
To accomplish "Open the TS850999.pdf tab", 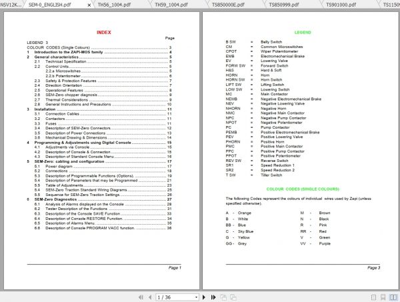I will coord(284,5).
